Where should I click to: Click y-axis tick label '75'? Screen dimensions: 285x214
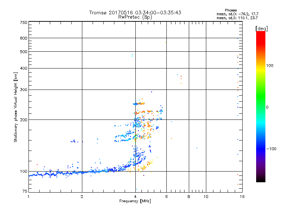click(x=25, y=191)
